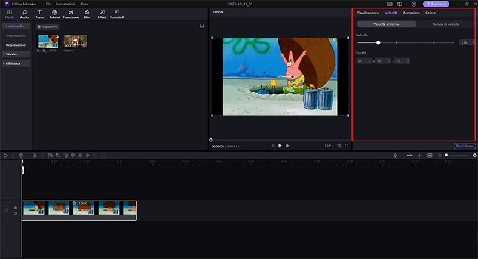Step to next frame in preview
This screenshot has height=259, width=478.
pyautogui.click(x=287, y=146)
